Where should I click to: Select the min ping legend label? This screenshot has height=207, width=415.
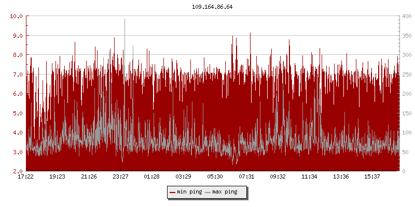click(189, 192)
